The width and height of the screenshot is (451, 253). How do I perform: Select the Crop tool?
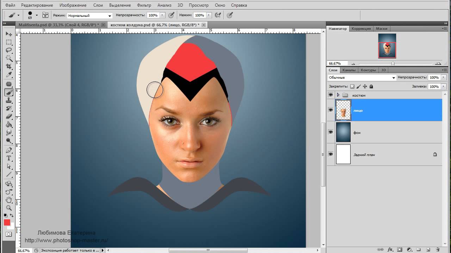9,66
